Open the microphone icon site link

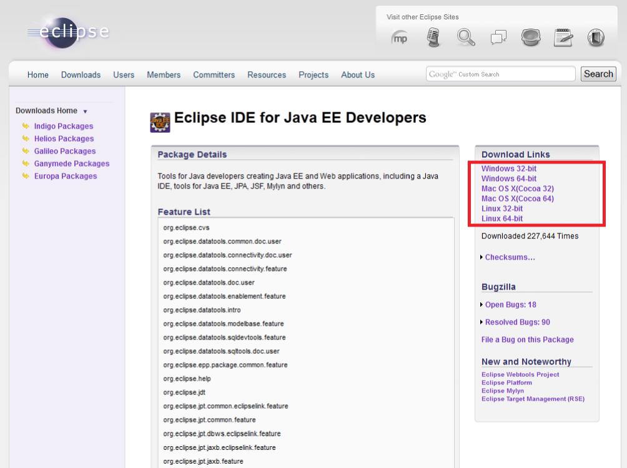point(434,37)
